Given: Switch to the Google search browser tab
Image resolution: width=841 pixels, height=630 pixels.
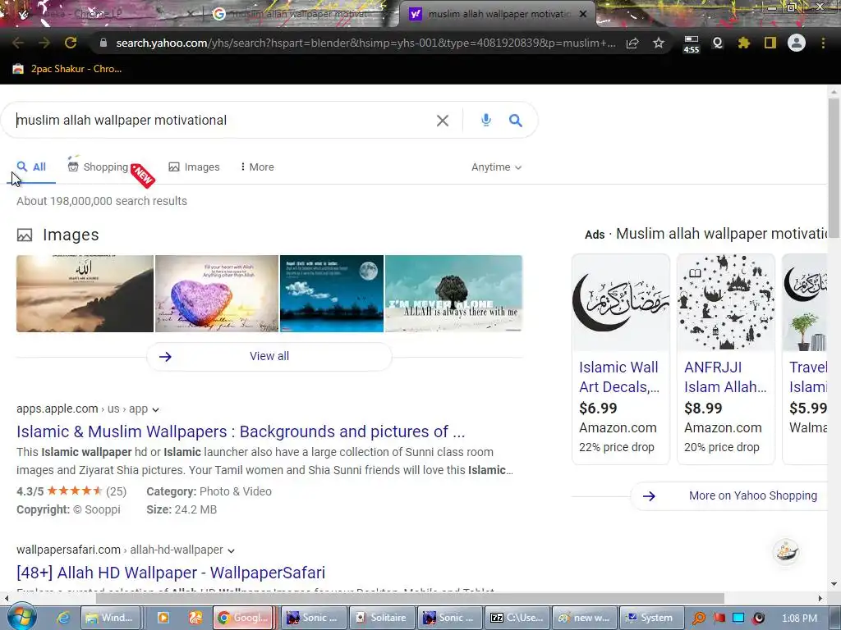Looking at the screenshot, I should 297,15.
